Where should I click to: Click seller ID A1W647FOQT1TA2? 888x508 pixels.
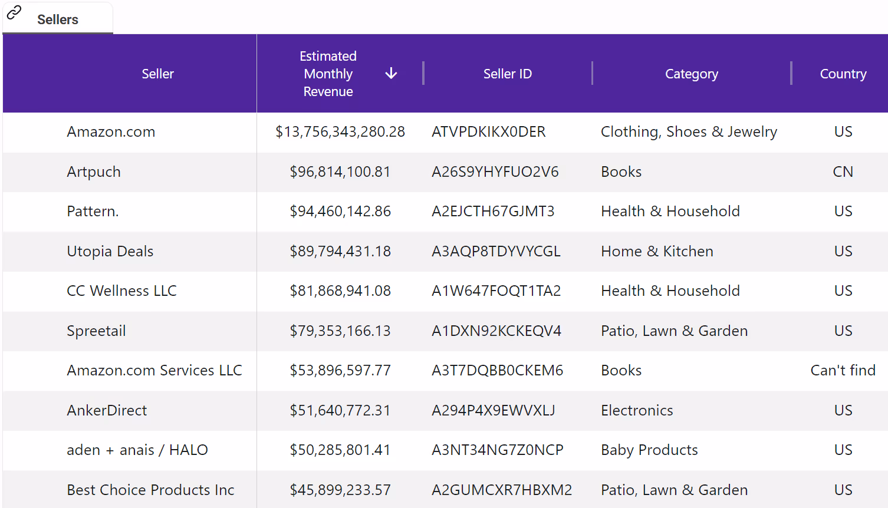[496, 291]
